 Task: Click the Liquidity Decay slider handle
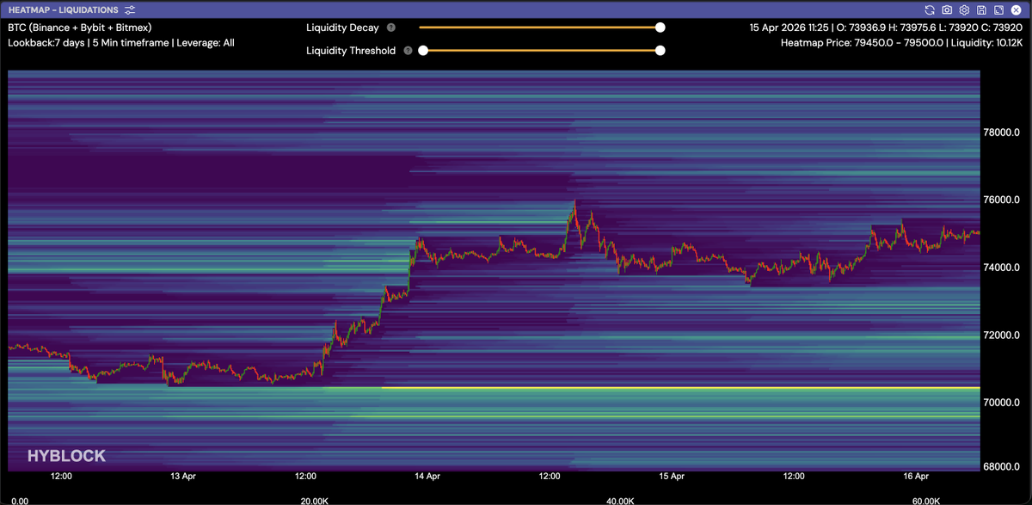660,28
